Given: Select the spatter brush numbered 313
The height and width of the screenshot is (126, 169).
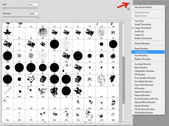Looking at the screenshot, I should pos(113,57).
